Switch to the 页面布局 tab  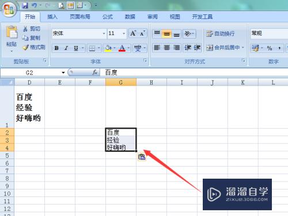pos(80,17)
